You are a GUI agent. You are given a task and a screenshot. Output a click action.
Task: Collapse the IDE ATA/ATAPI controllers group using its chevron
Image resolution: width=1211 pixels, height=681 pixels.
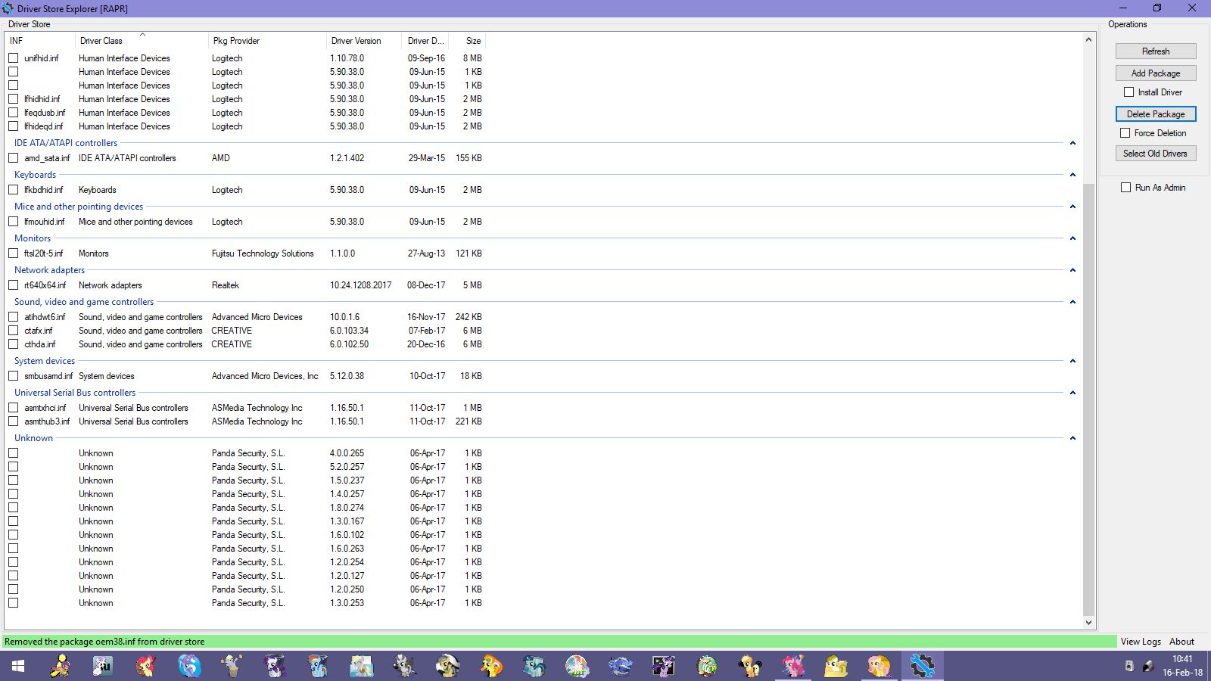coord(1072,143)
